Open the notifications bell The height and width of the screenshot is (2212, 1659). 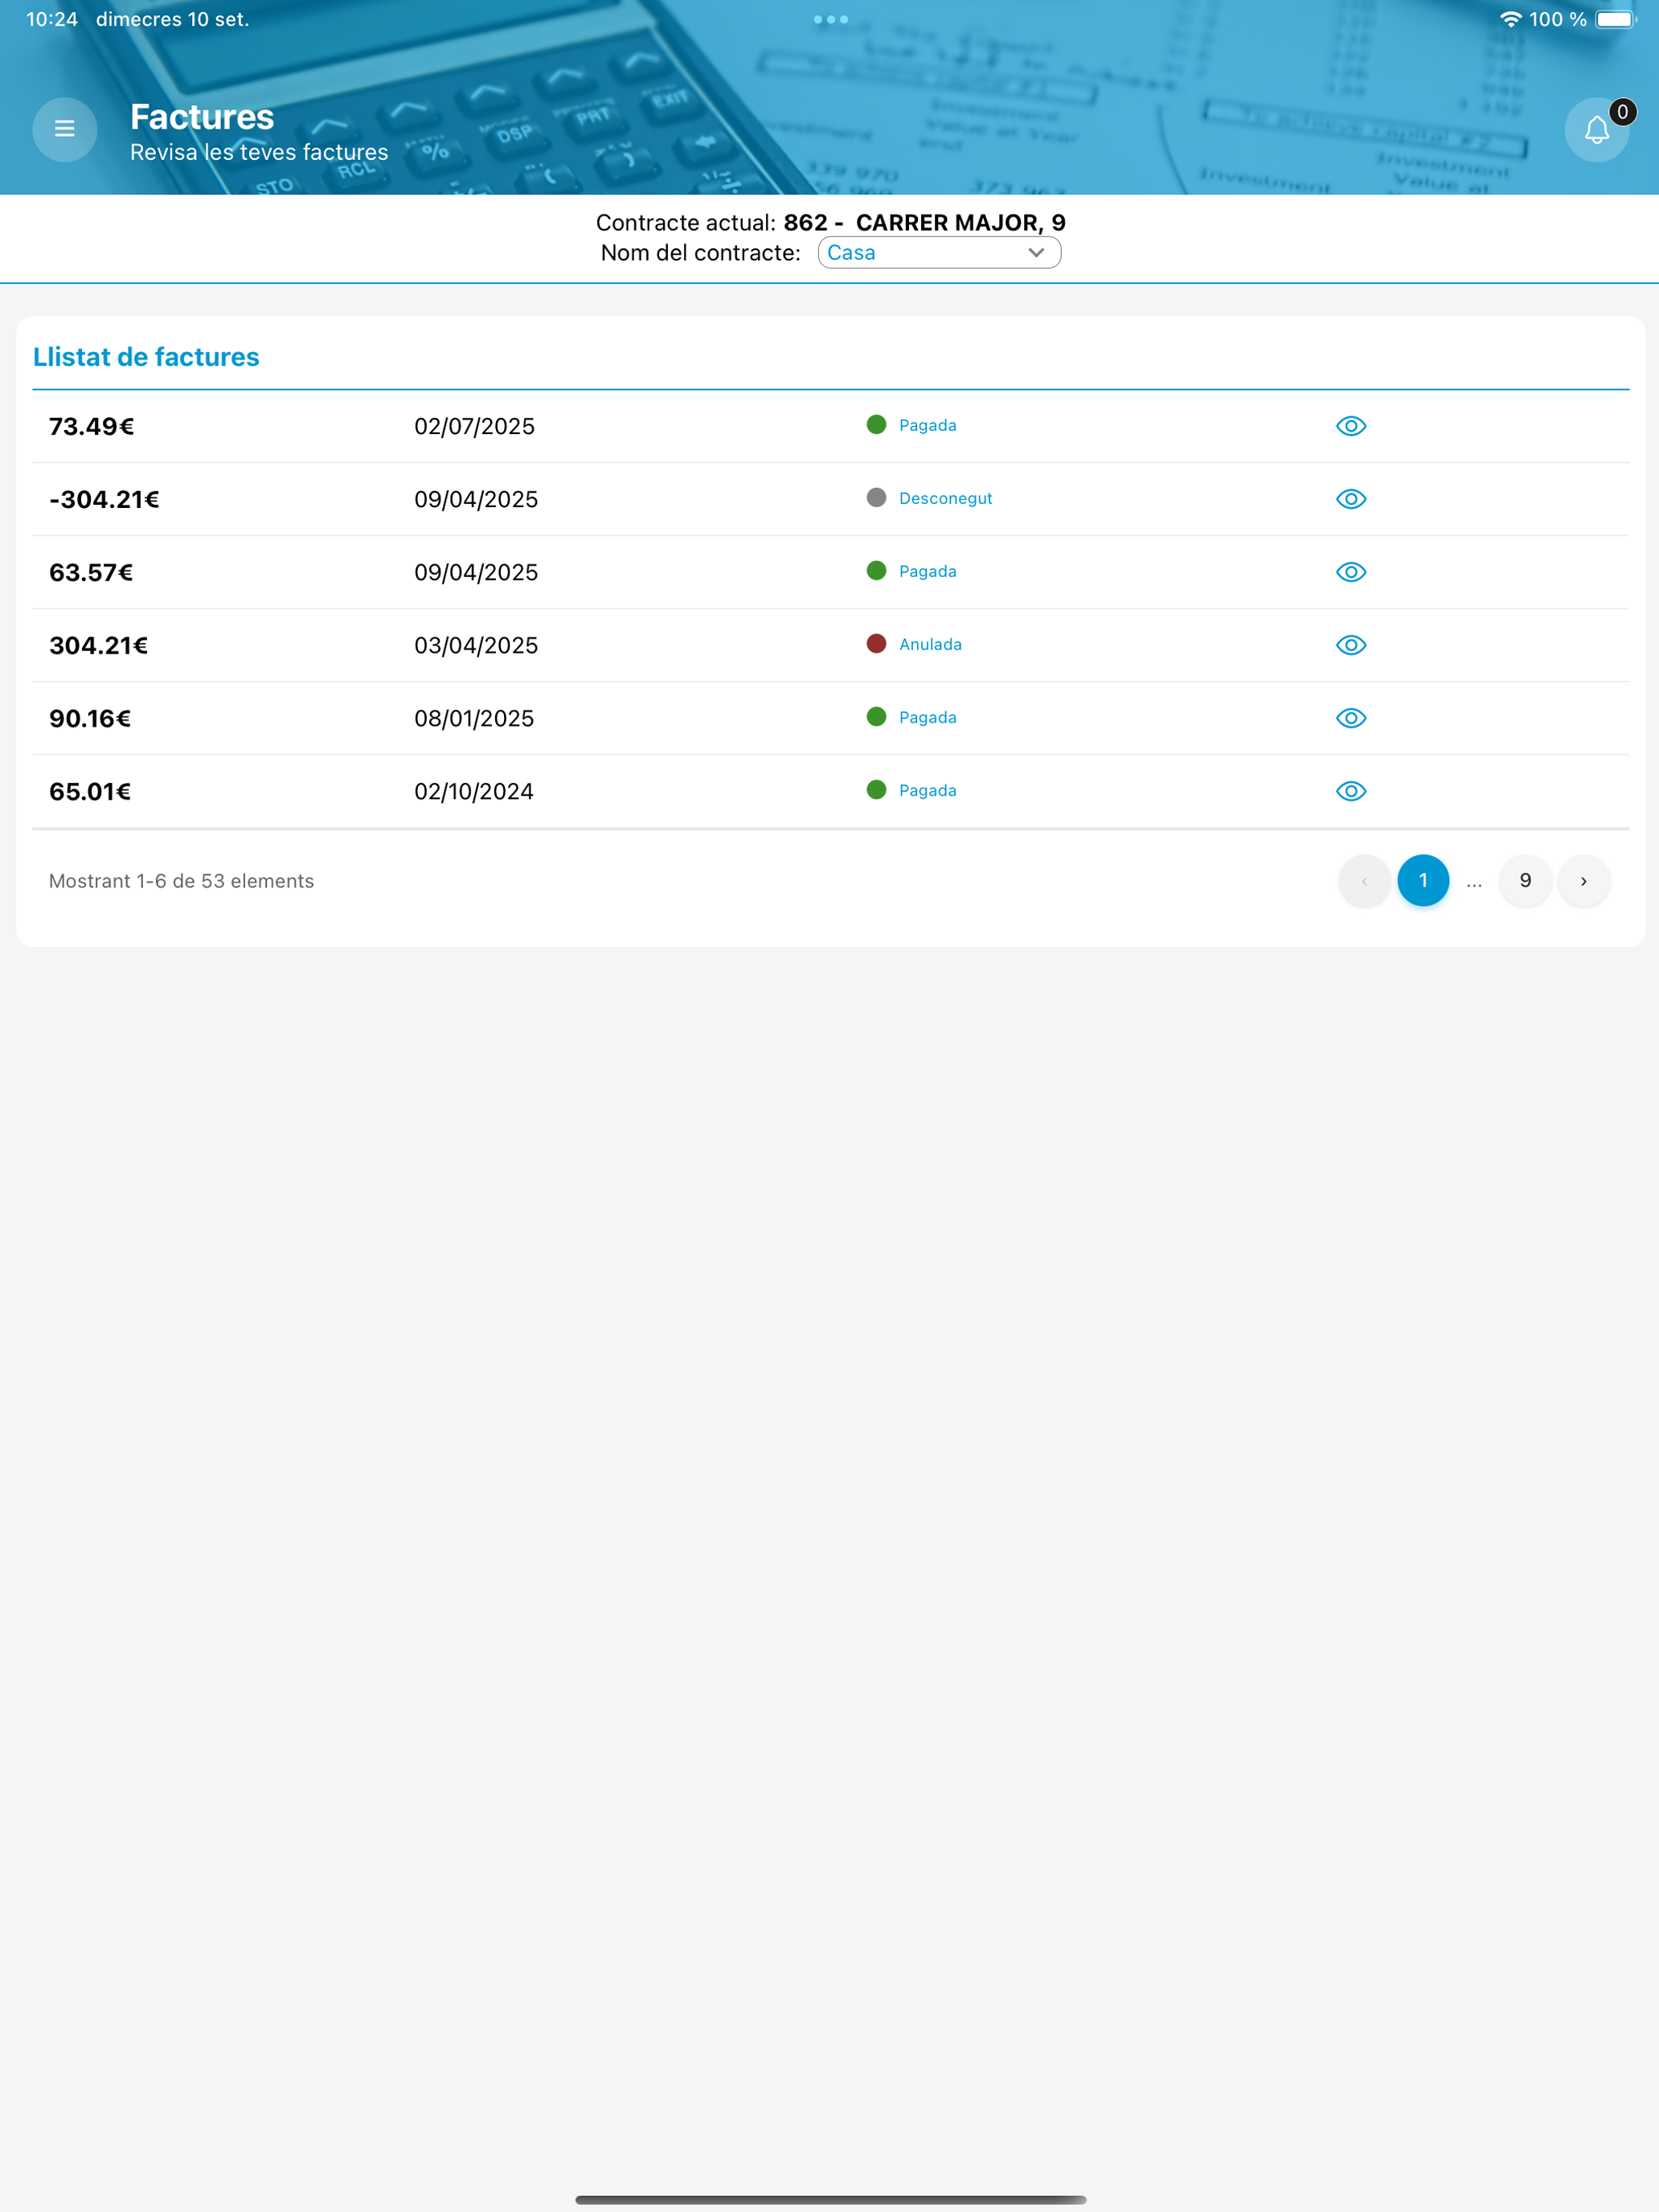tap(1596, 129)
